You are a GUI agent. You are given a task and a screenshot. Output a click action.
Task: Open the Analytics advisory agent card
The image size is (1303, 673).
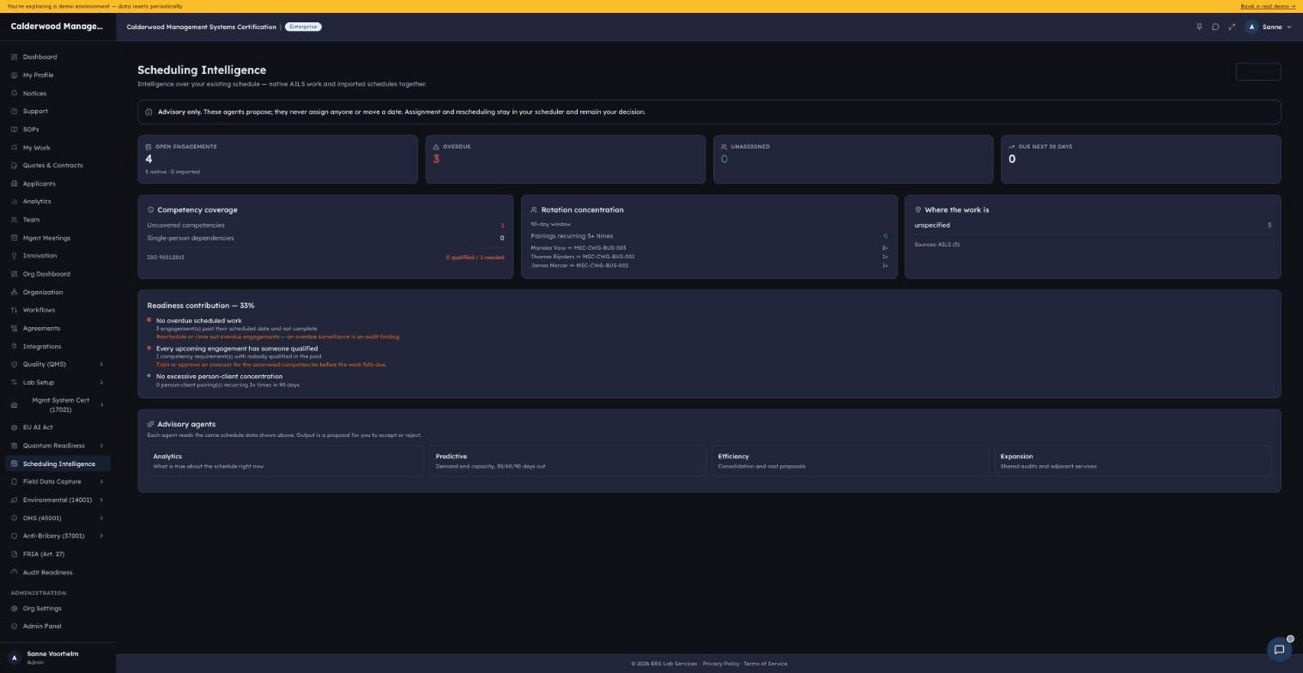tap(285, 461)
